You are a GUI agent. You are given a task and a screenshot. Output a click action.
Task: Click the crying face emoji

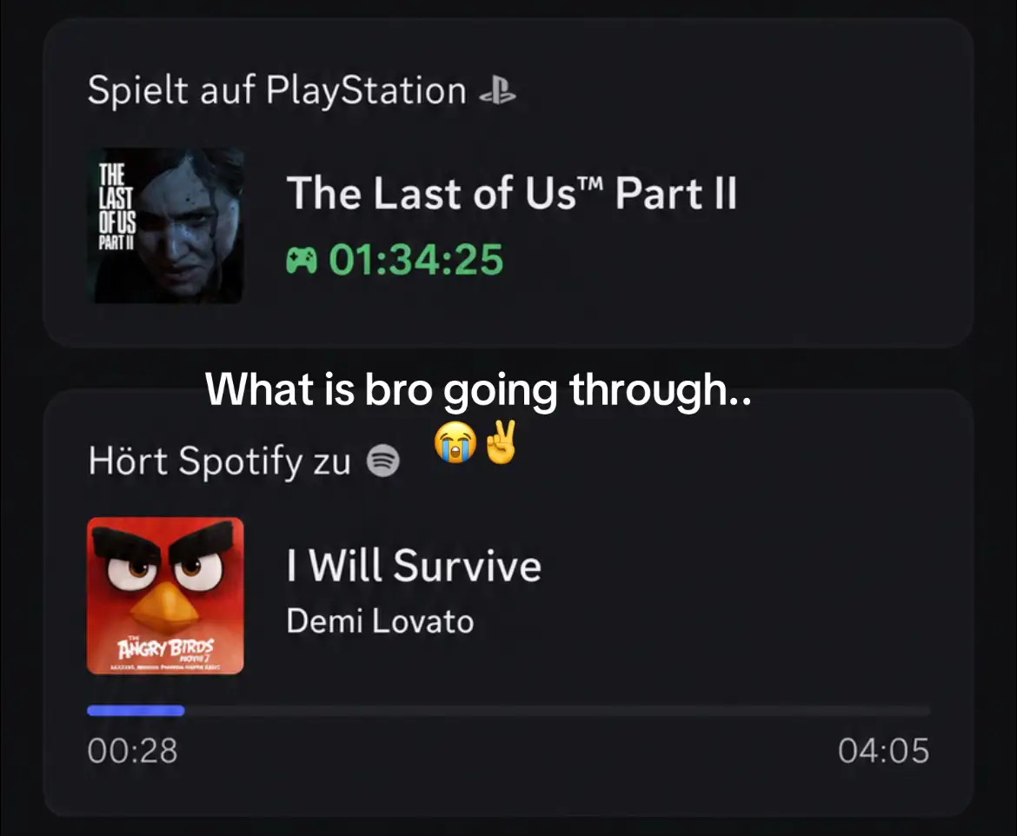455,441
